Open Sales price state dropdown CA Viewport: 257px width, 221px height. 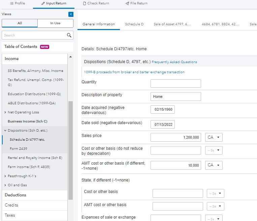click(x=214, y=137)
